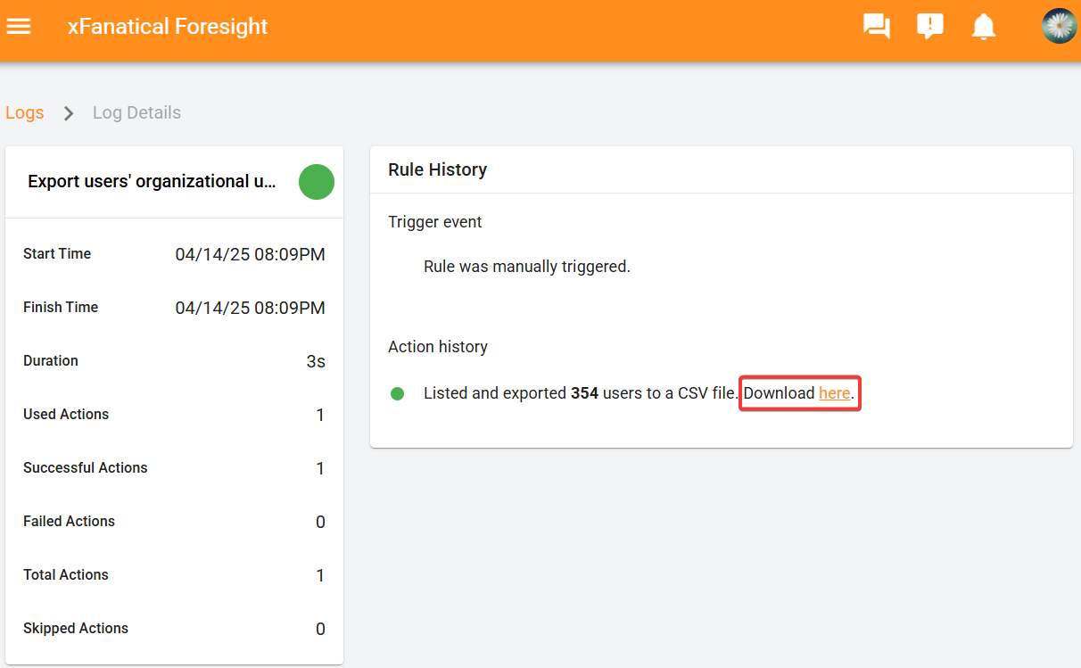
Task: Download the CSV via the 'here' link
Action: pyautogui.click(x=835, y=393)
